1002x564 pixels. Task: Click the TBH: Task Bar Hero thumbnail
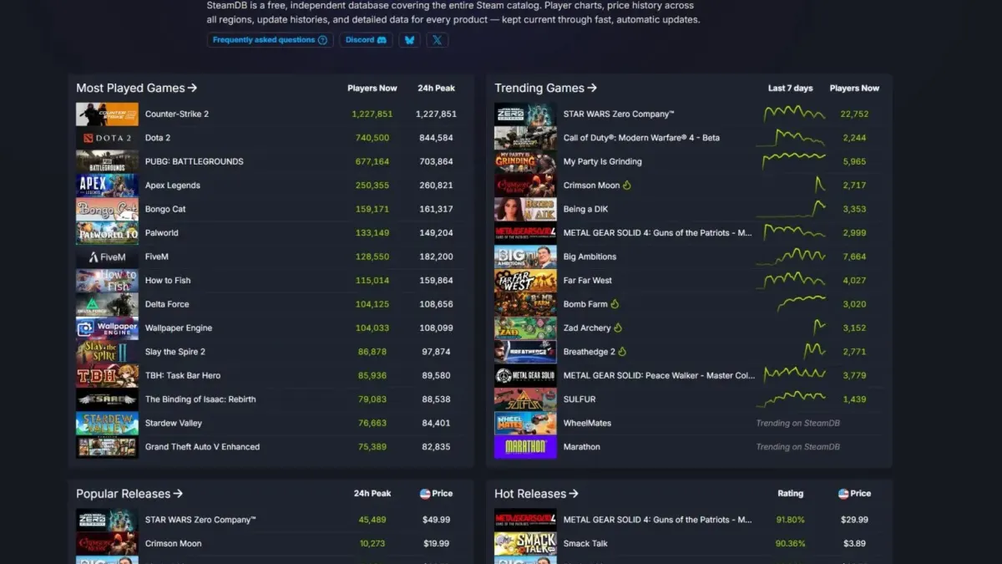pyautogui.click(x=107, y=376)
